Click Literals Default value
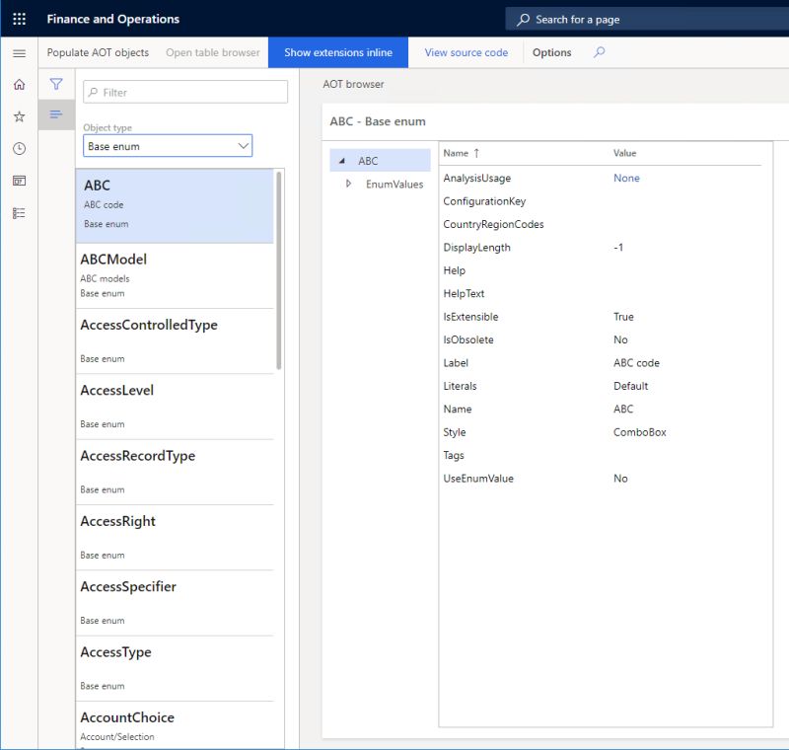 tap(630, 386)
